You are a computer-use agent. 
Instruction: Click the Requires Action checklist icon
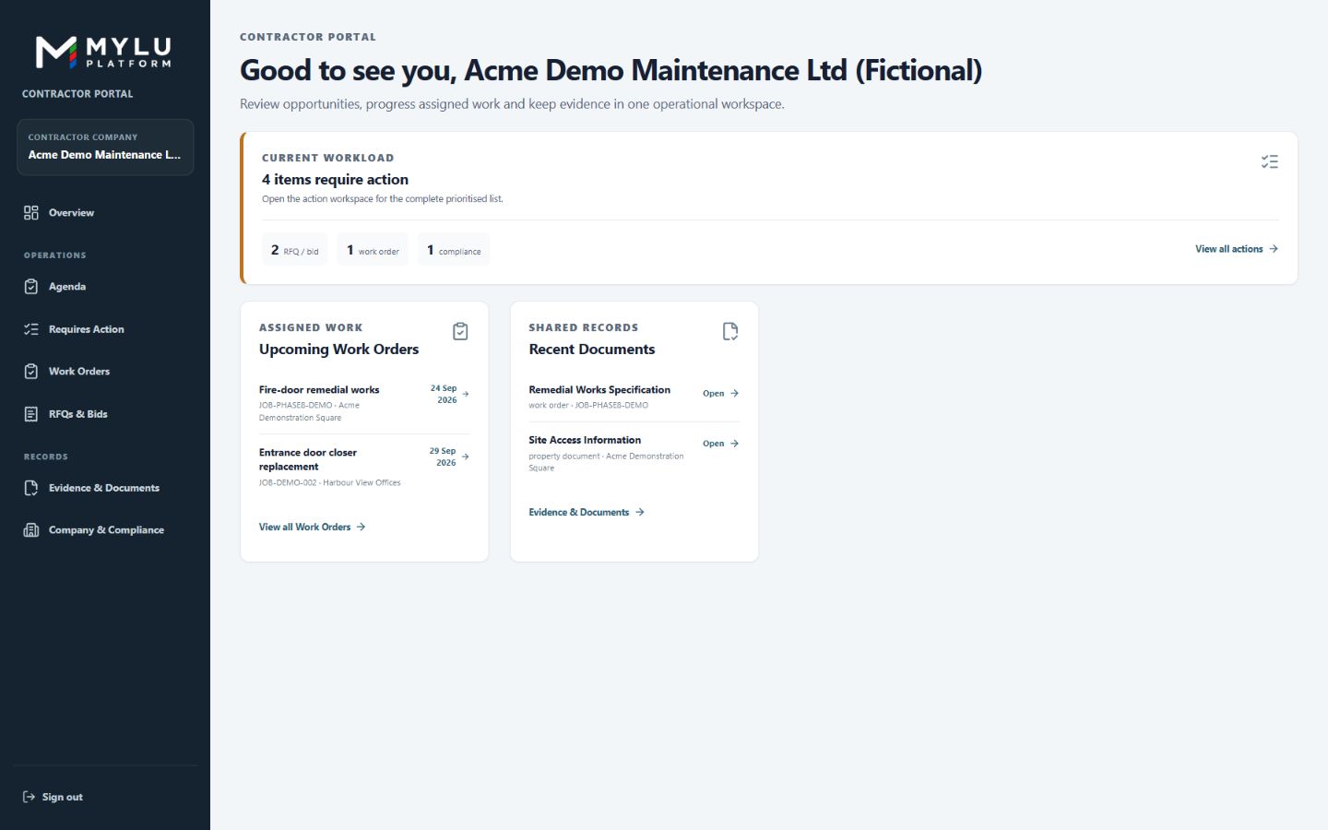coord(31,329)
